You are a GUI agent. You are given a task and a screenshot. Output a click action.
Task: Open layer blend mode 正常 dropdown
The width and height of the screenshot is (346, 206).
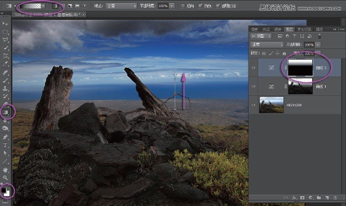point(267,45)
